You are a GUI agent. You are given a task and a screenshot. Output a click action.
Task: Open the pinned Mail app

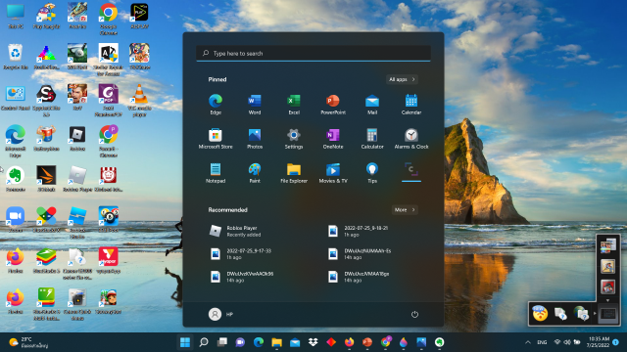coord(372,105)
